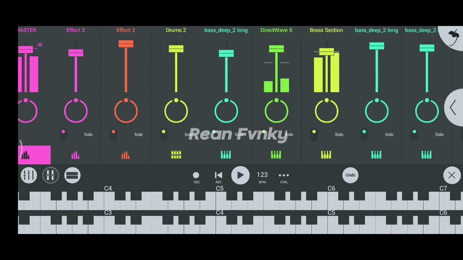
Task: Solo the Effect 2 channel
Action: coord(88,134)
